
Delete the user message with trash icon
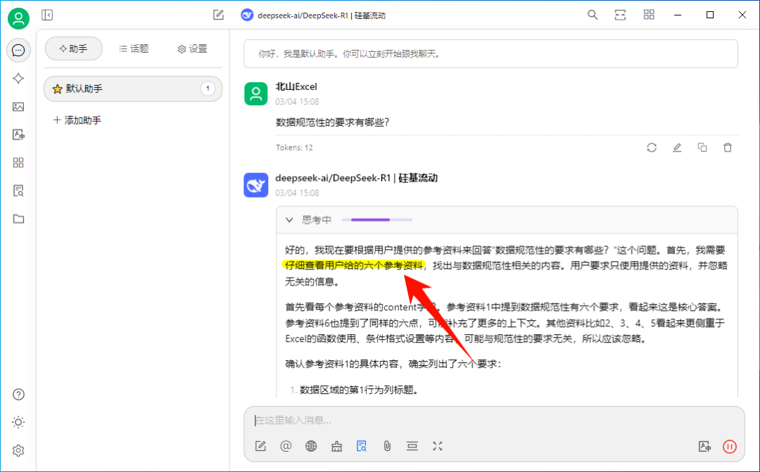(728, 147)
